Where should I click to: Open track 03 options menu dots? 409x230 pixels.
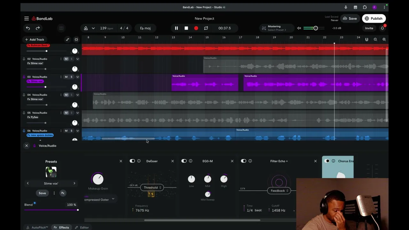coord(61,77)
